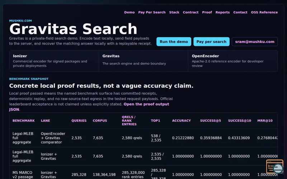This screenshot has width=287, height=179.
Task: Select the OpenEncoder card
Action: pyautogui.click(x=233, y=61)
